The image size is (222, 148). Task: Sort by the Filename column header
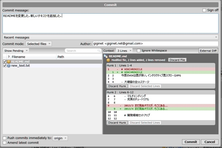point(34,57)
